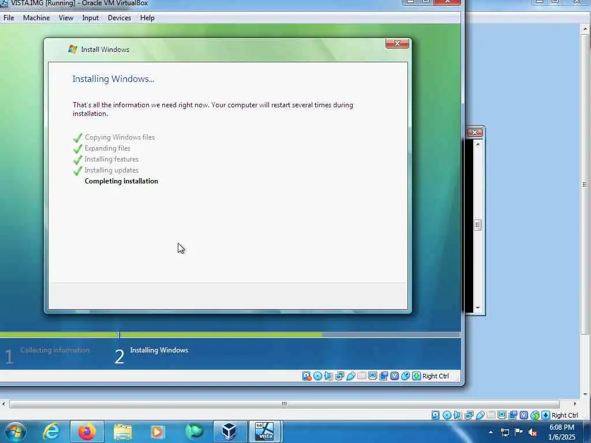This screenshot has height=443, width=591.
Task: Click recording indicator in VISTA.IMG status bar
Action: point(384,376)
